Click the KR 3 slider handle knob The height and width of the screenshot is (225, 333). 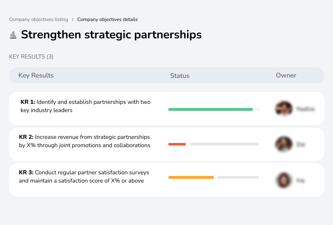point(216,177)
